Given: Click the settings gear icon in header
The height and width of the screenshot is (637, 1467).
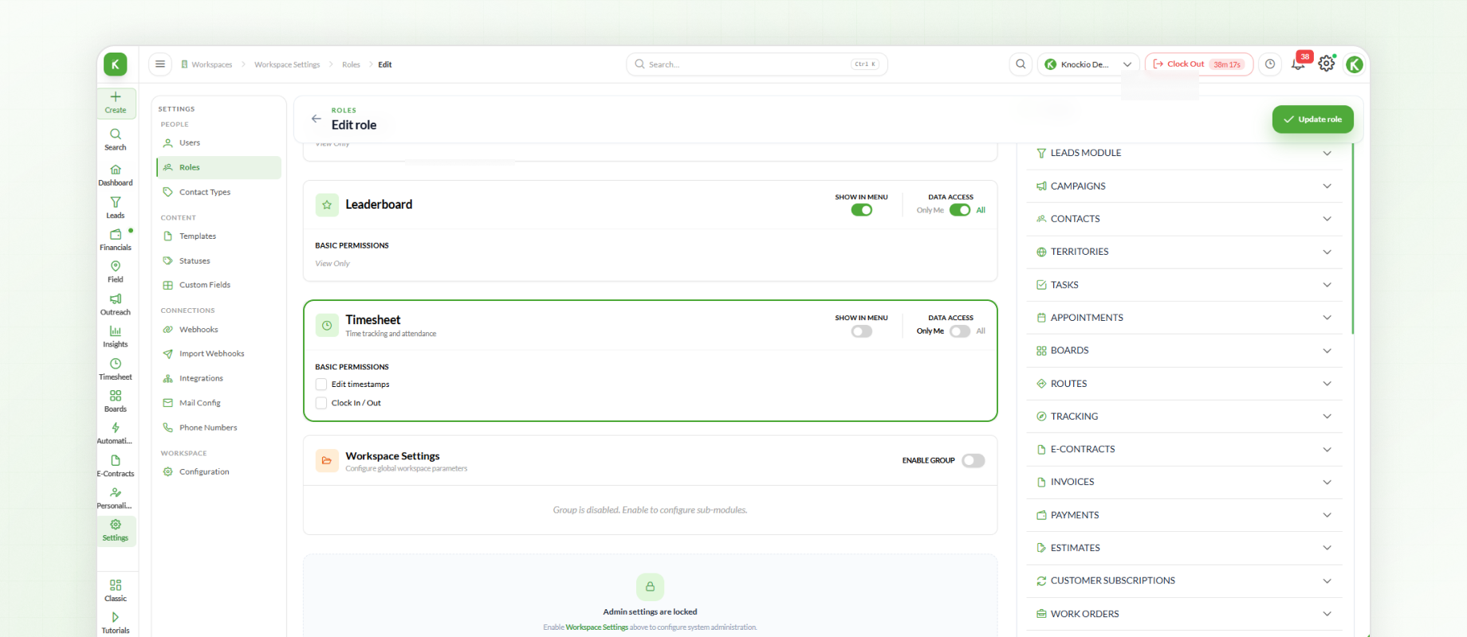Looking at the screenshot, I should [x=1327, y=64].
